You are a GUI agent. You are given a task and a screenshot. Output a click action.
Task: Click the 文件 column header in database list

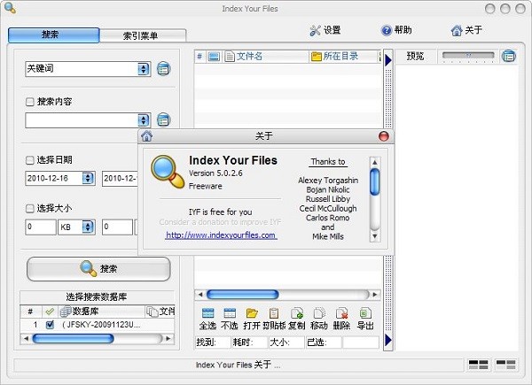tap(160, 312)
